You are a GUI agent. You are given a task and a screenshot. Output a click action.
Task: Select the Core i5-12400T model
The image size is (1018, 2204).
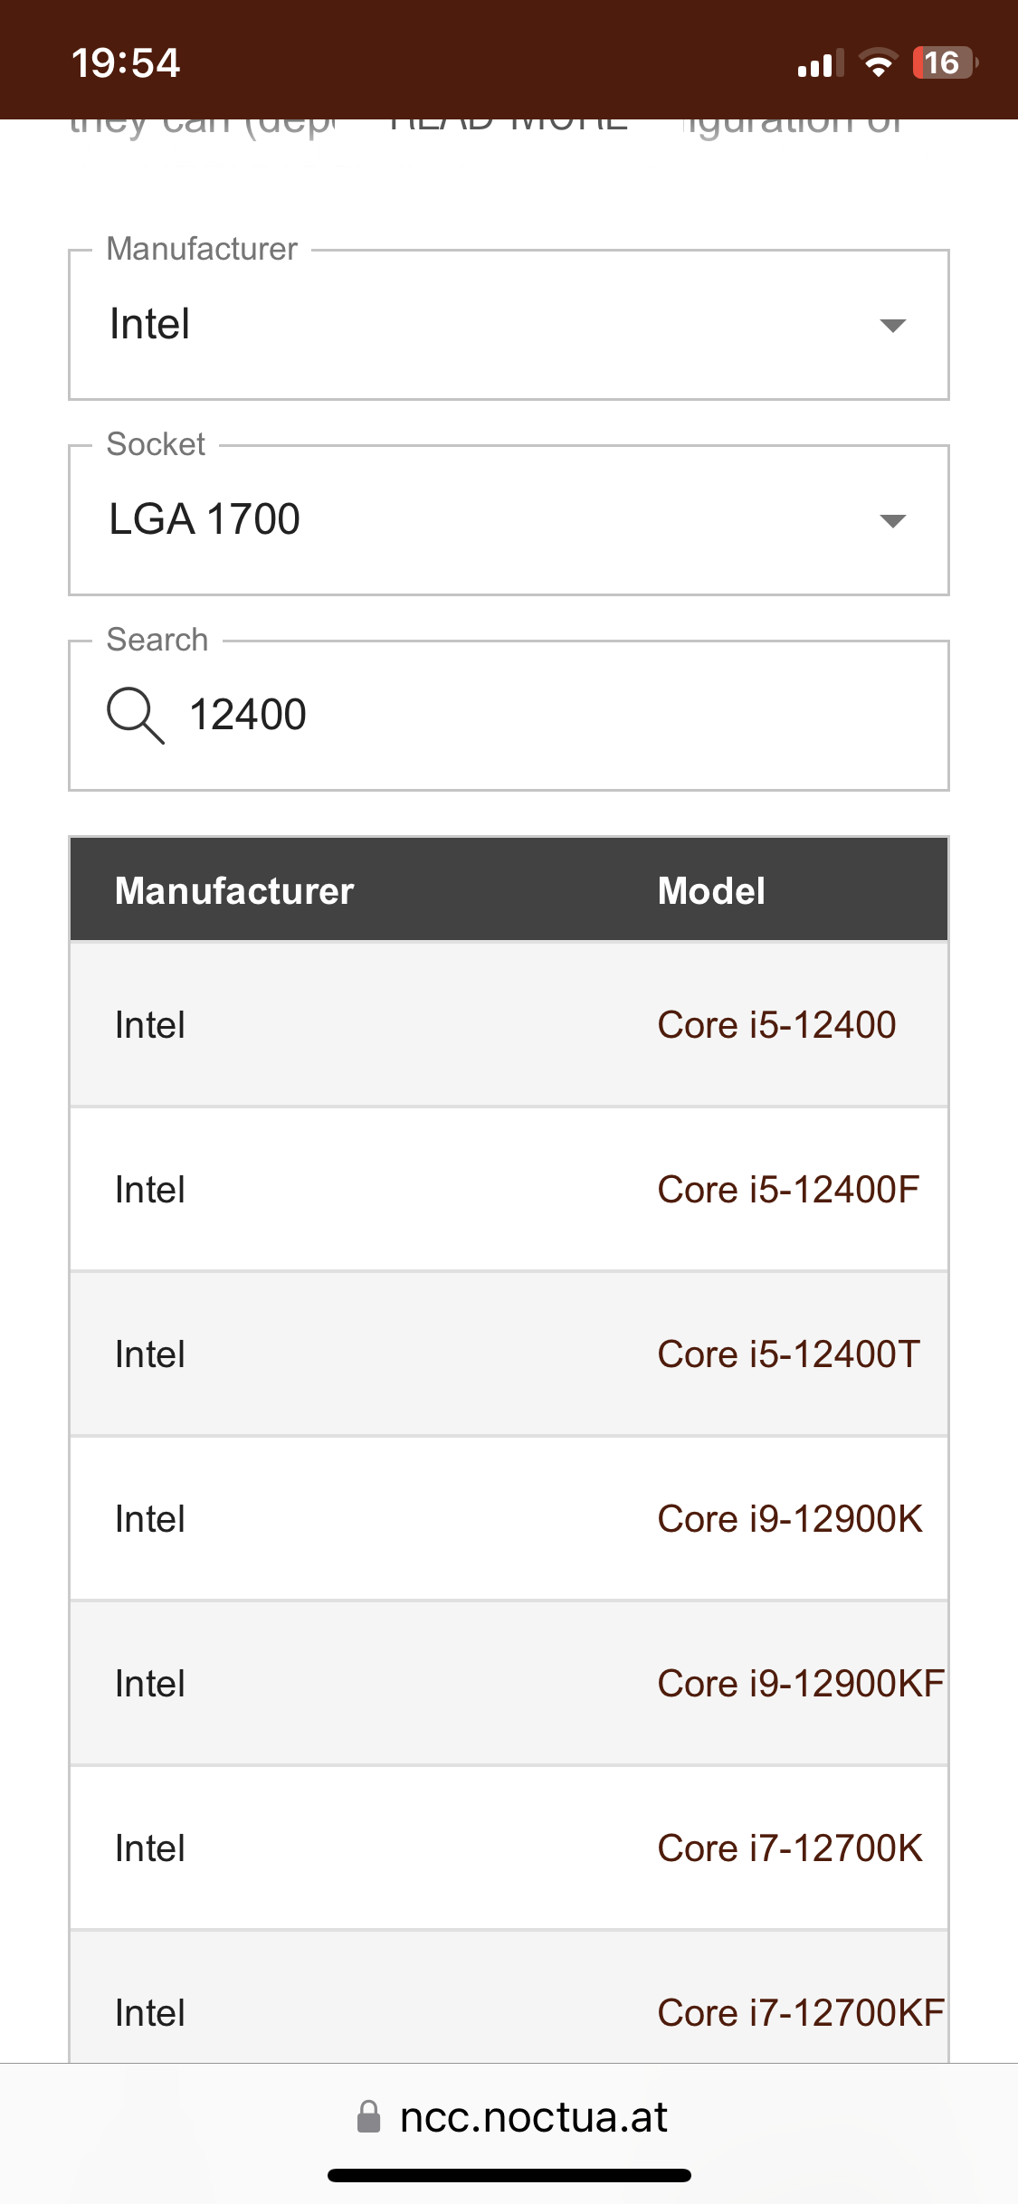[x=788, y=1354]
